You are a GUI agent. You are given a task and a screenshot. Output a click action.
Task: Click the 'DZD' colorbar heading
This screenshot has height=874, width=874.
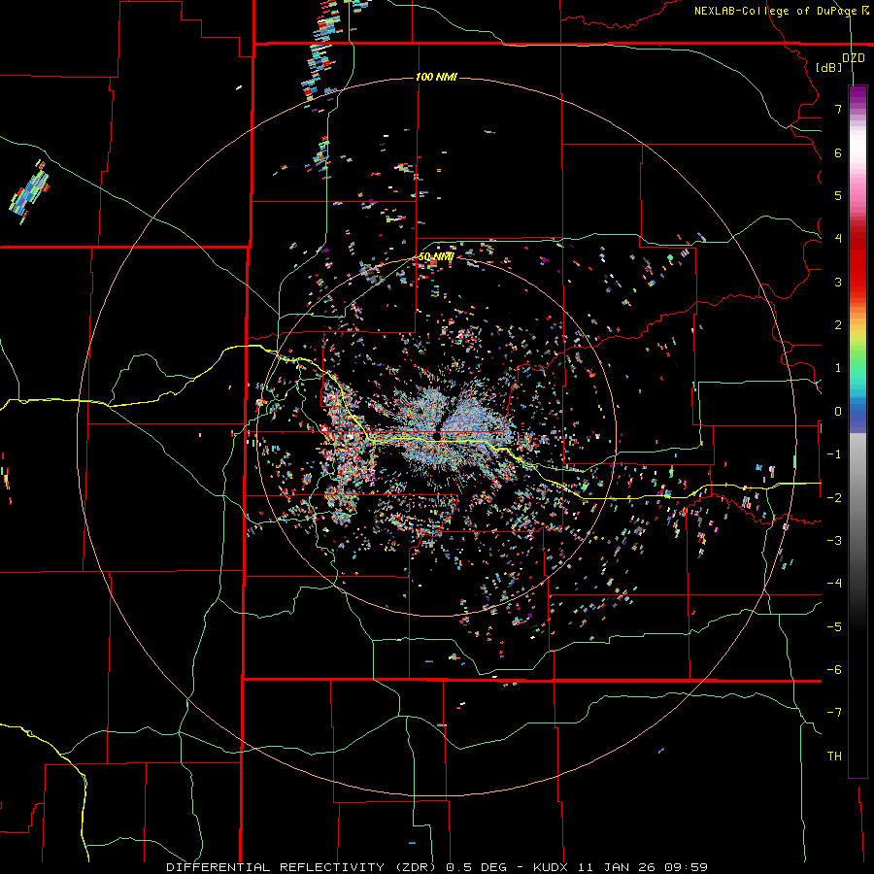[854, 58]
